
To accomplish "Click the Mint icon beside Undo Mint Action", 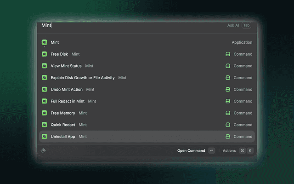I will (x=45, y=89).
